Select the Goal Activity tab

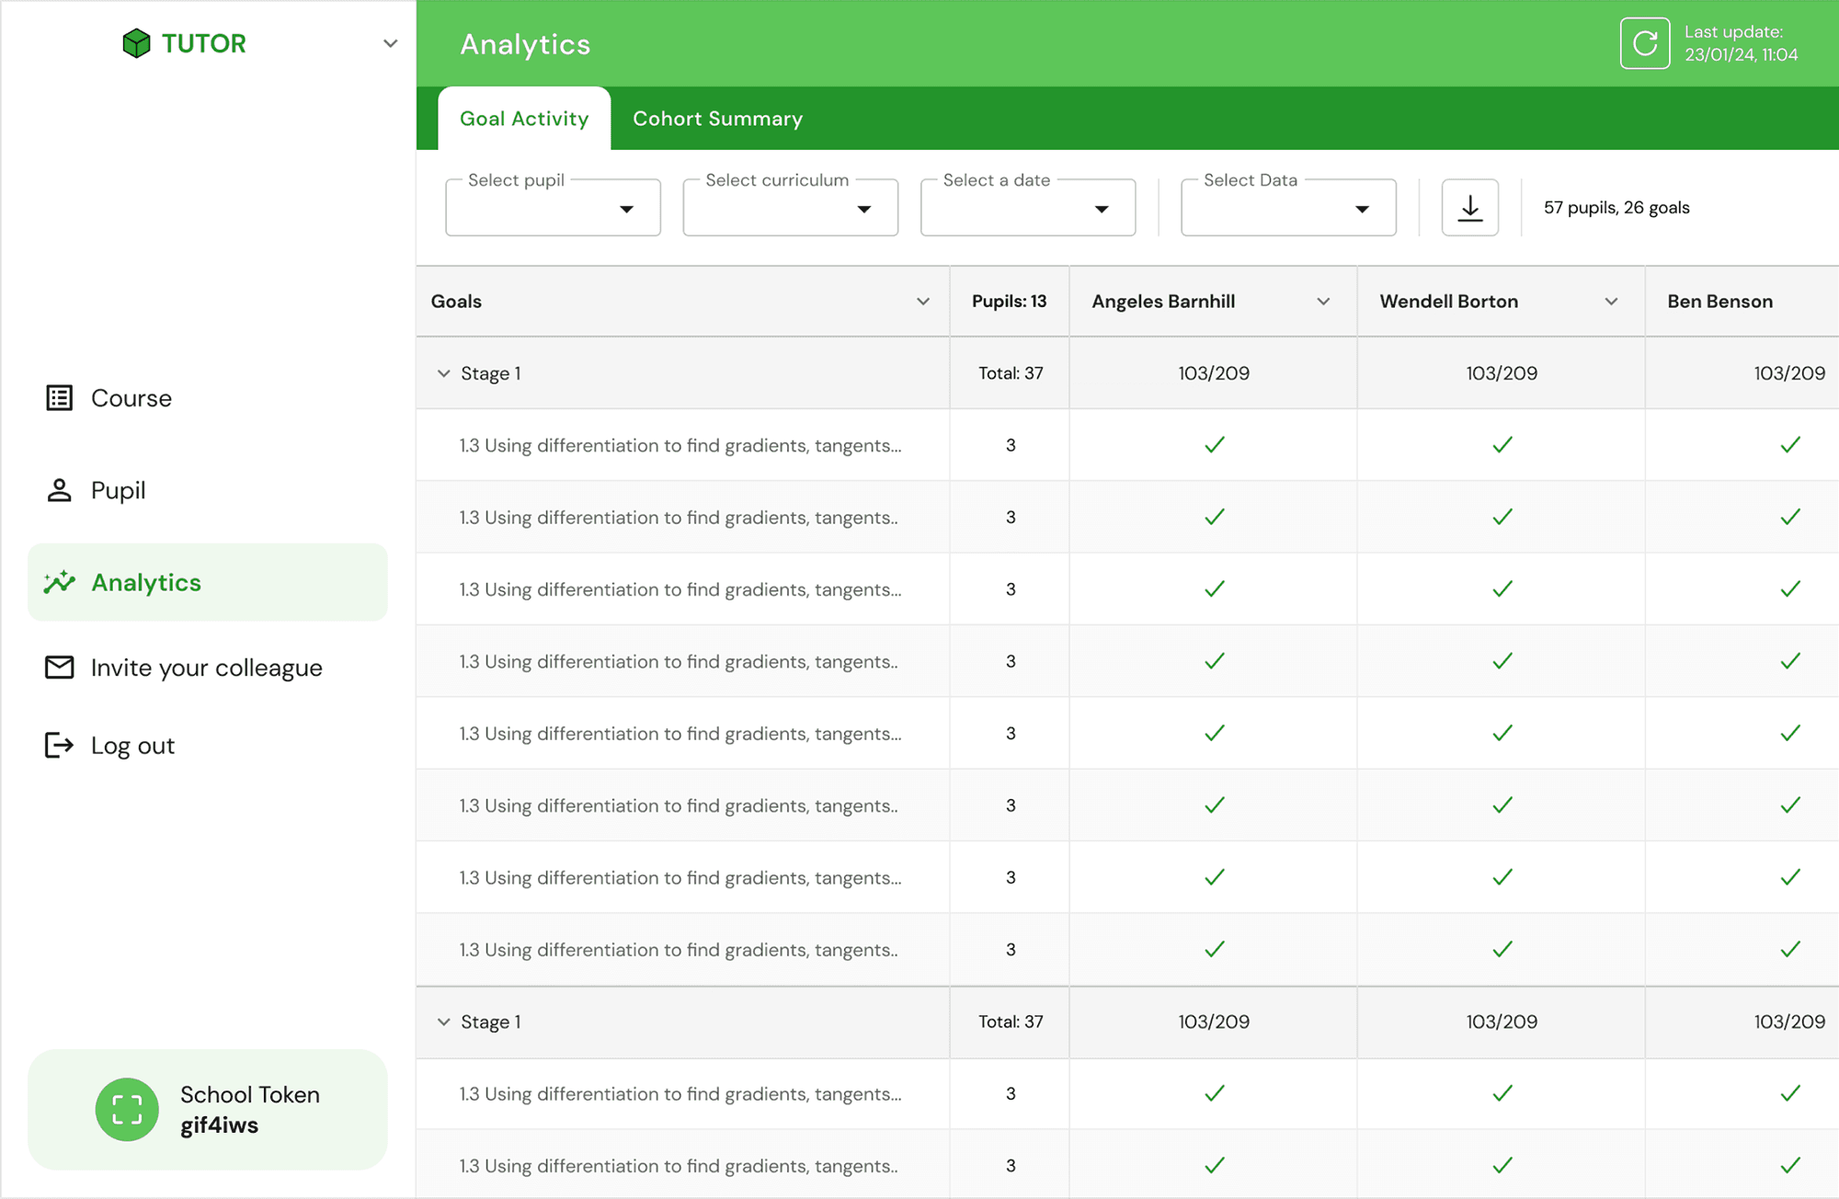point(524,119)
